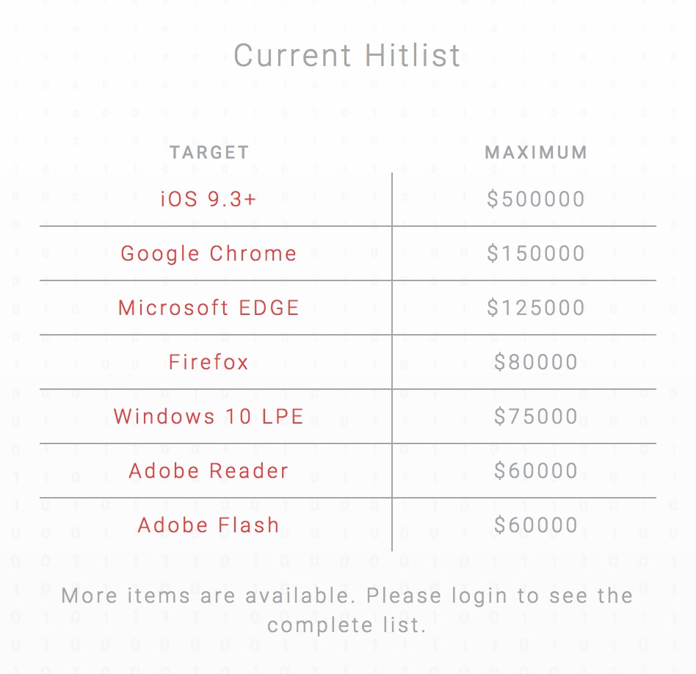Click the $80000 maximum payout value
The image size is (696, 674).
tap(536, 362)
